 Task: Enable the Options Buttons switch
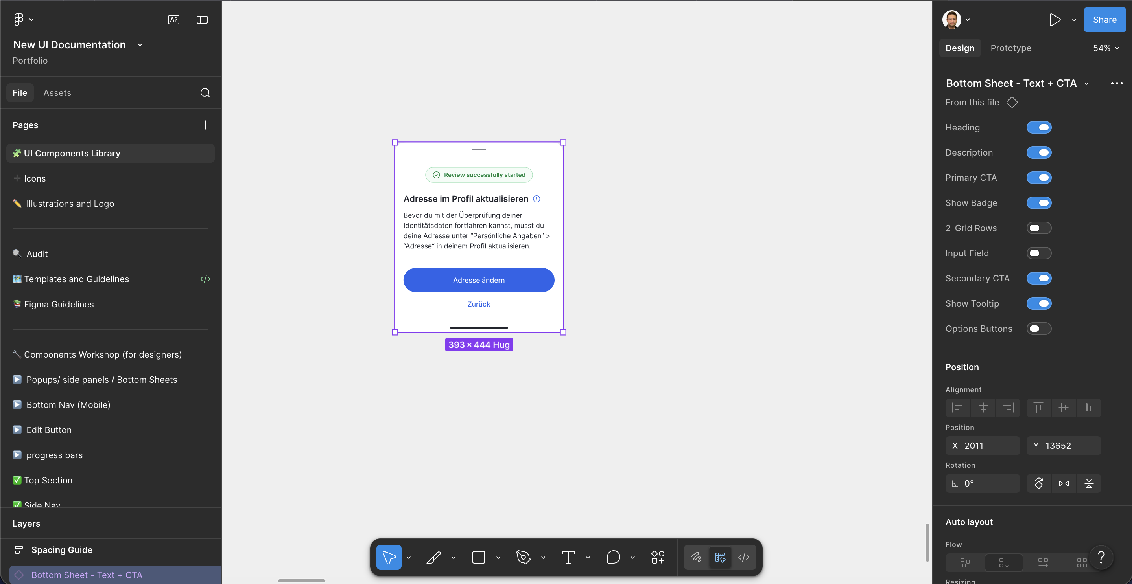tap(1039, 329)
